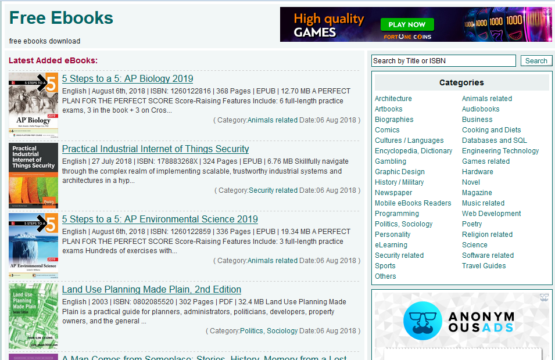Select the Science category

coord(474,244)
